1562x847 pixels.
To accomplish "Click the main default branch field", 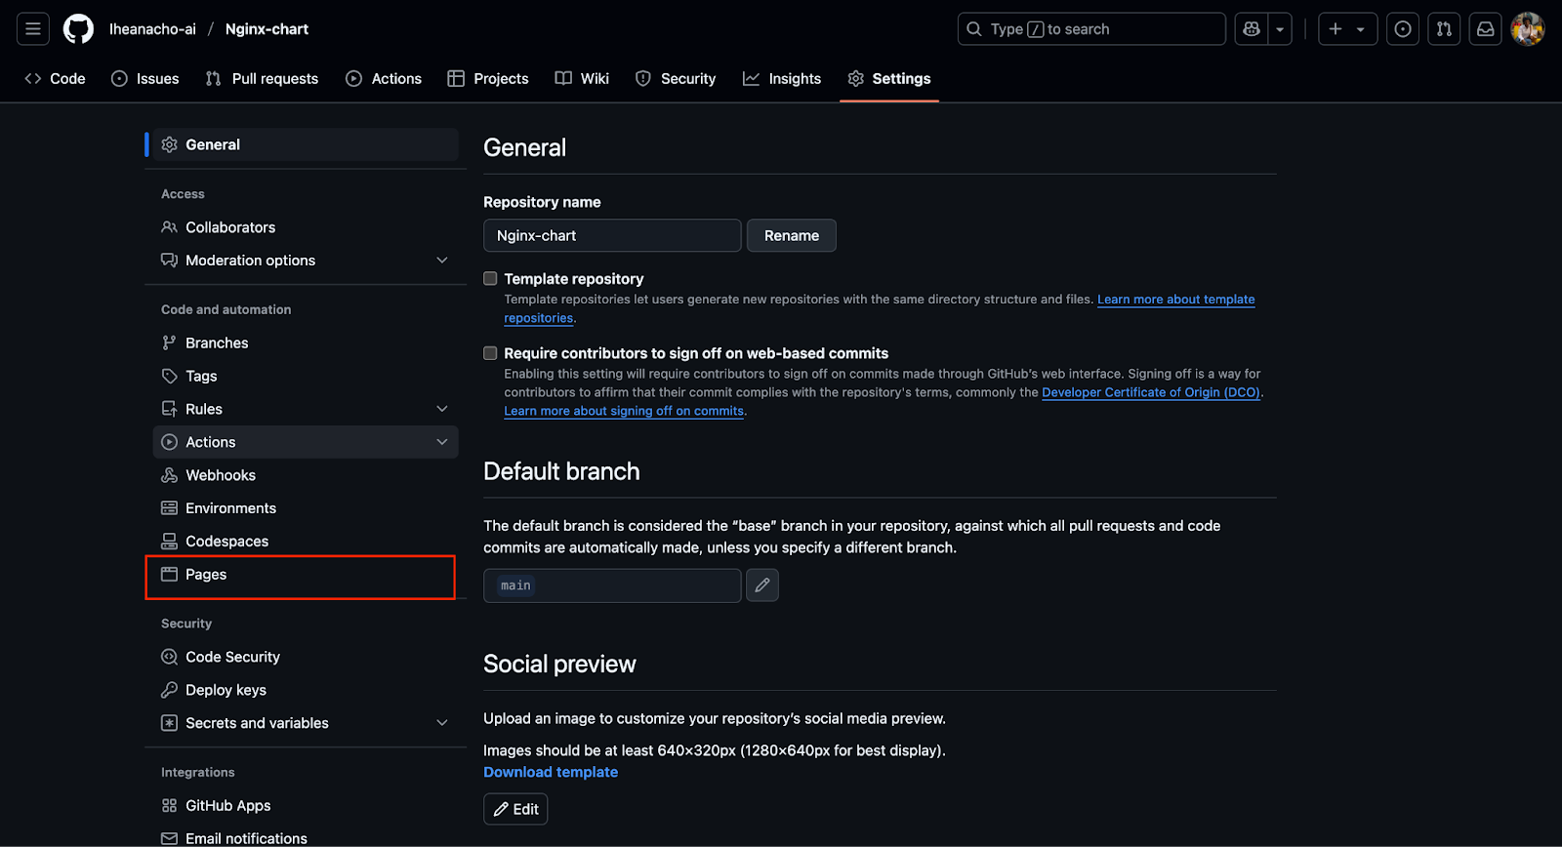I will [612, 585].
